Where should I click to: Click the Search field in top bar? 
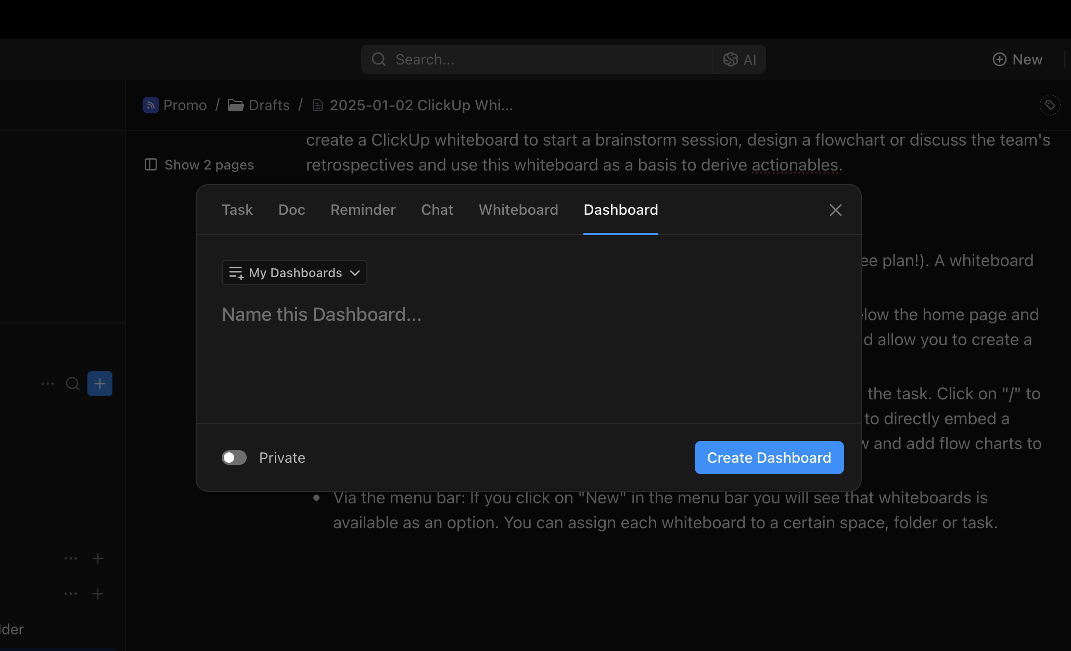537,59
